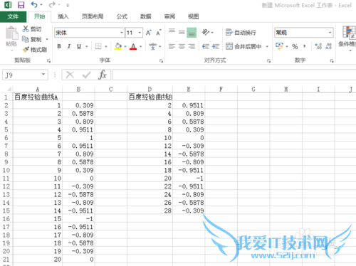Activate the Format Painter brush
This screenshot has height=266, width=356.
tap(26, 50)
